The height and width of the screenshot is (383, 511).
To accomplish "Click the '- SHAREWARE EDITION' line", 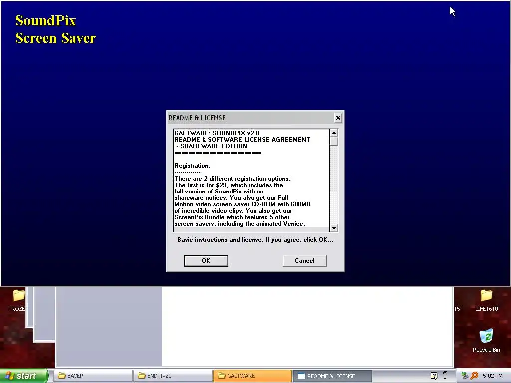I will click(211, 146).
